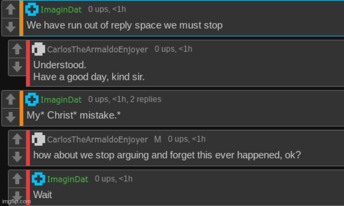Image resolution: width=344 pixels, height=206 pixels.
Task: Upvote ImaginDat's "Wait" comment
Action: pyautogui.click(x=17, y=179)
